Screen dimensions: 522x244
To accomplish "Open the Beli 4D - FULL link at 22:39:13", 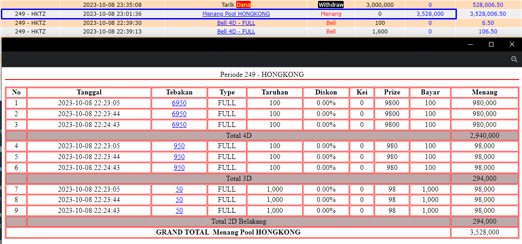I will (x=236, y=32).
